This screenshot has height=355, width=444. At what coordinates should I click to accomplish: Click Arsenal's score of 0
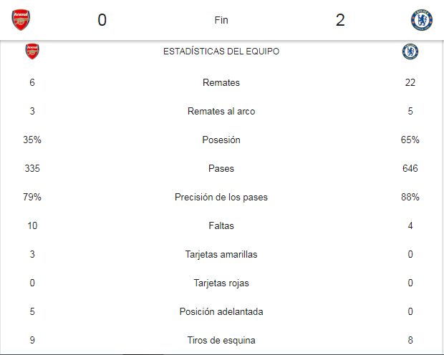(102, 20)
